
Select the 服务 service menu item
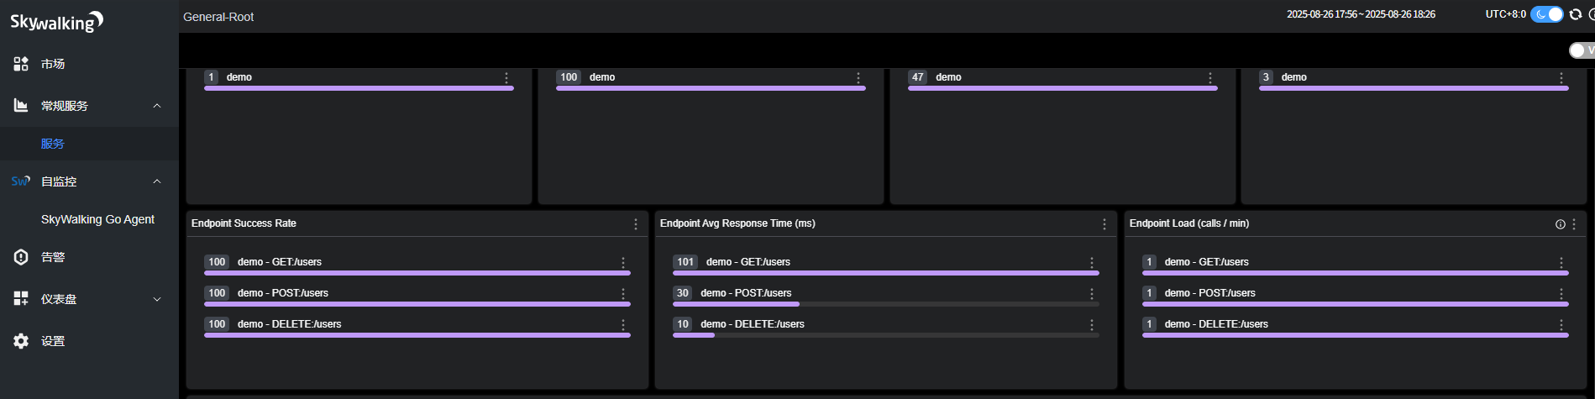[53, 144]
